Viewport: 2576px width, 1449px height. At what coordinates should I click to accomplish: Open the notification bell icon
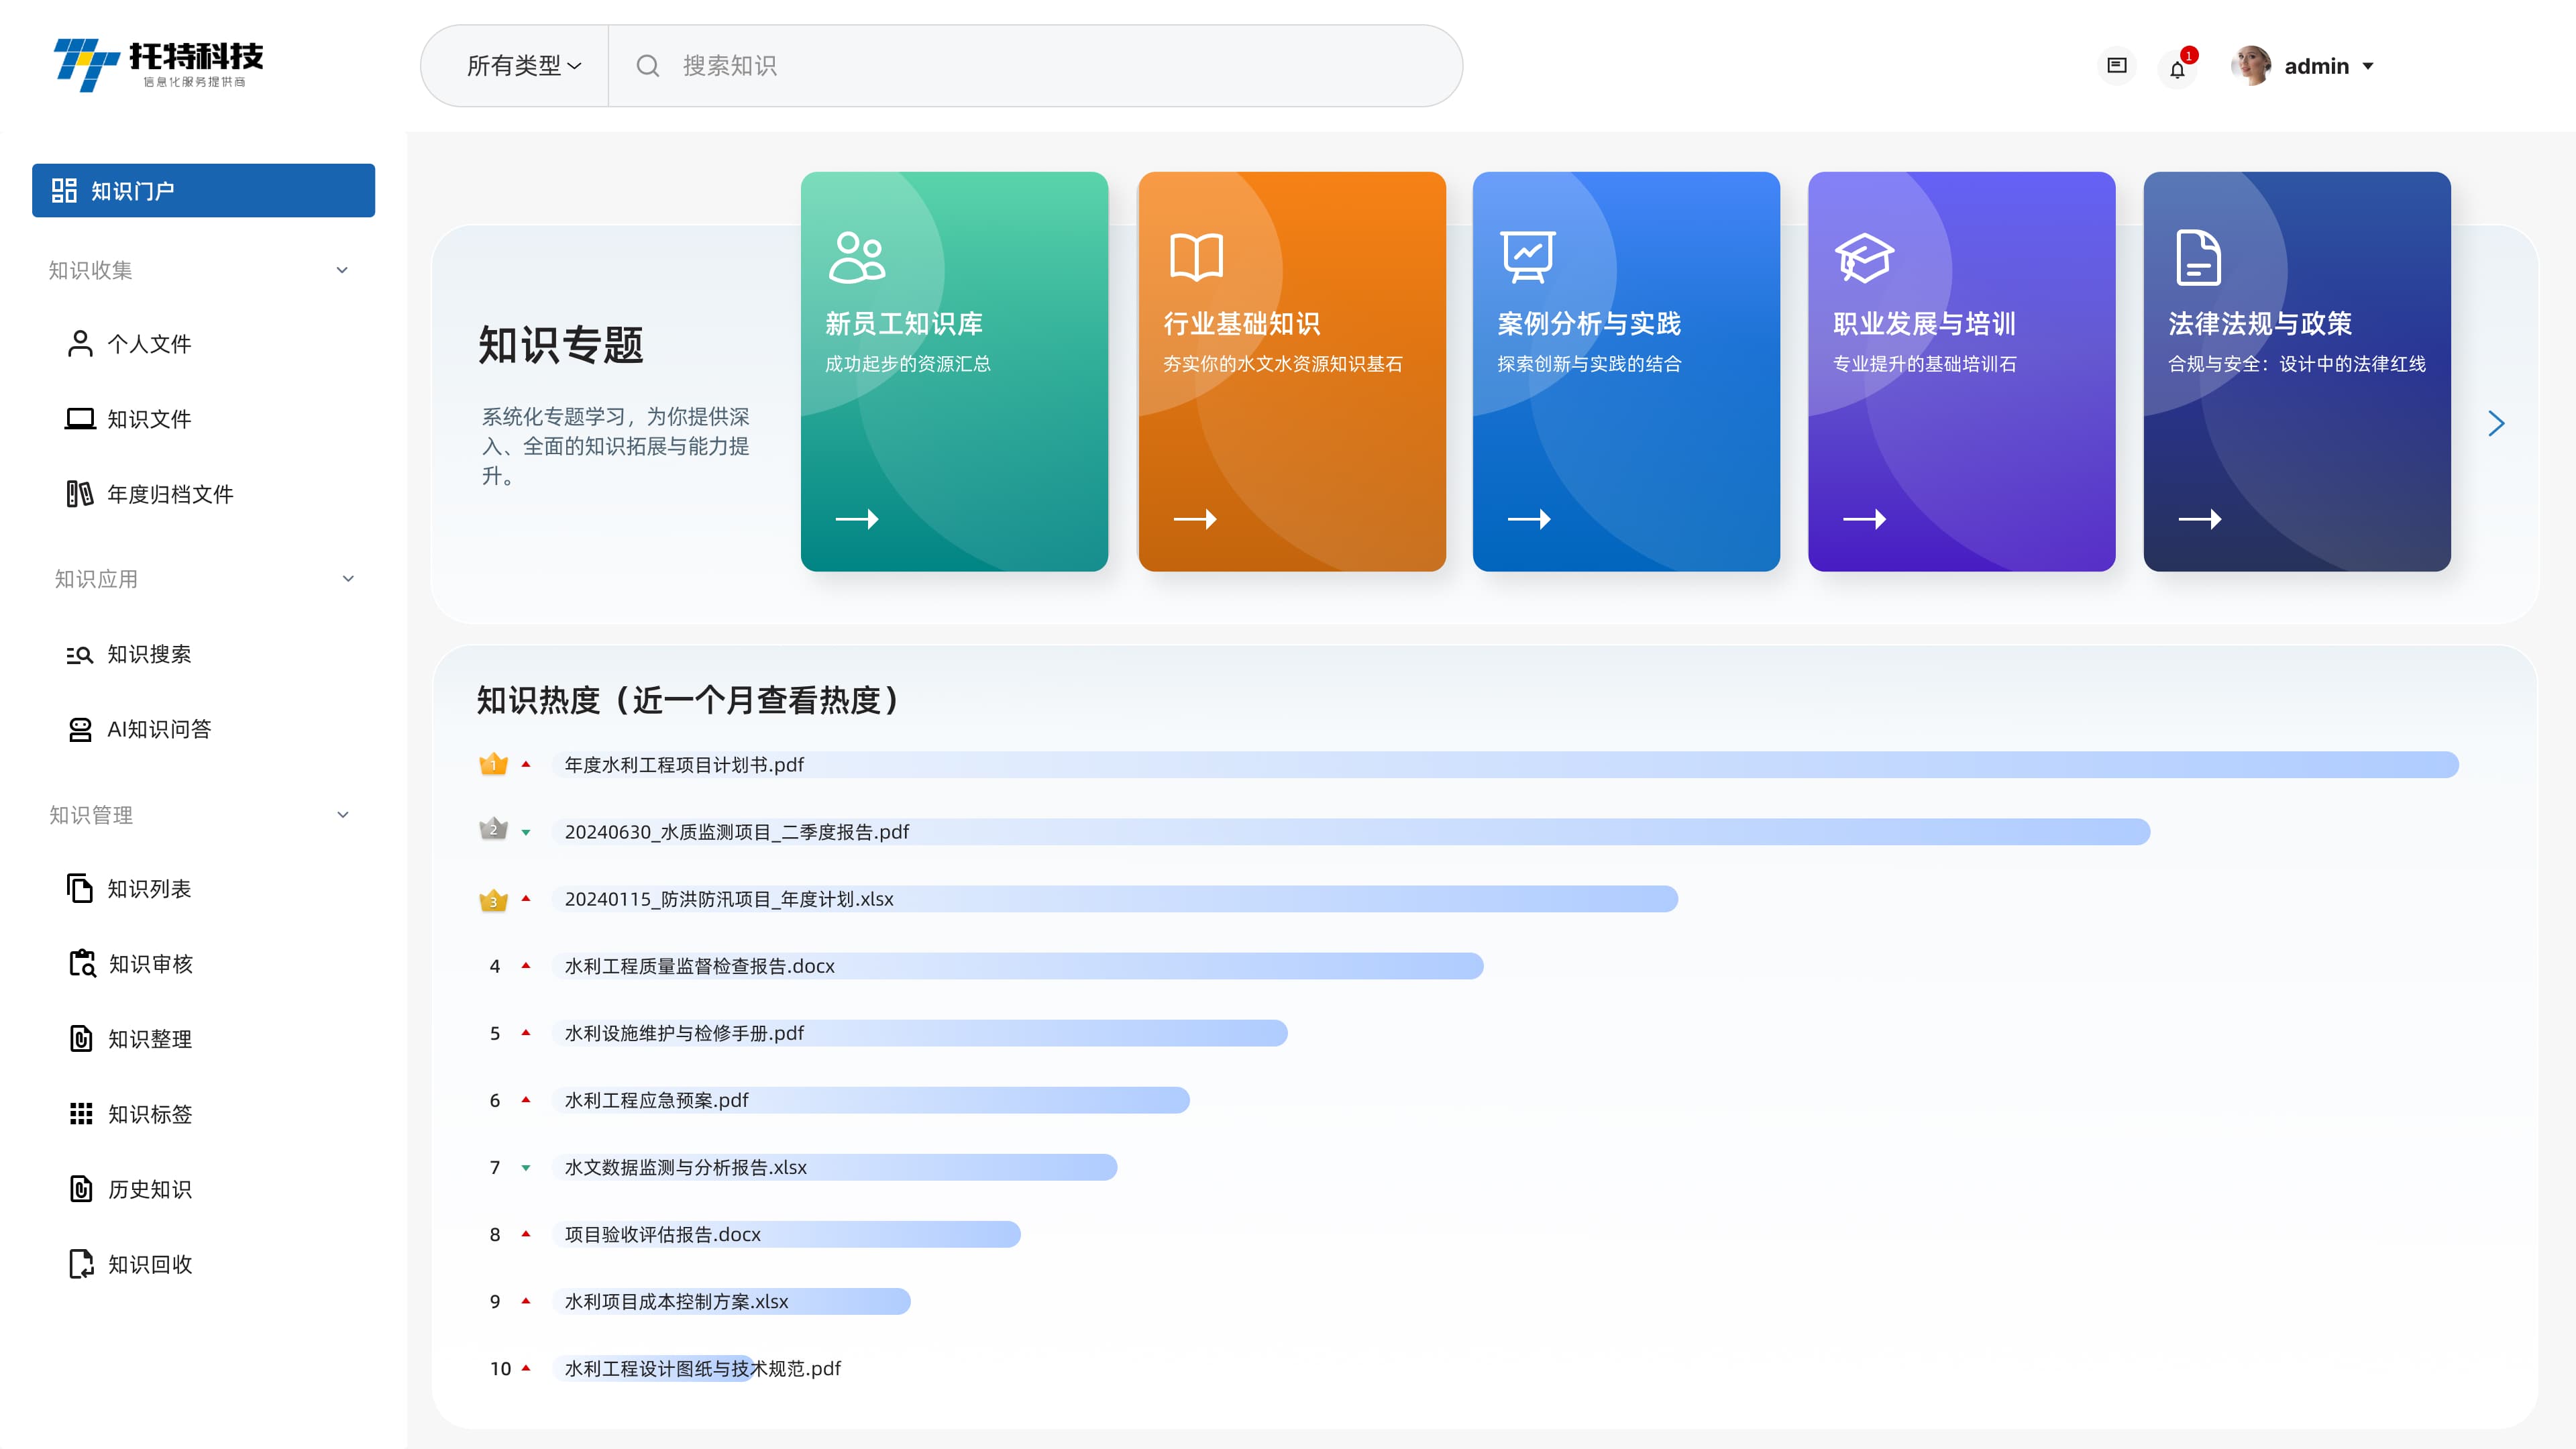pyautogui.click(x=2178, y=66)
